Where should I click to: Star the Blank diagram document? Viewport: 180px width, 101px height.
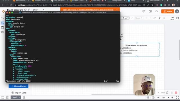pos(25,10)
